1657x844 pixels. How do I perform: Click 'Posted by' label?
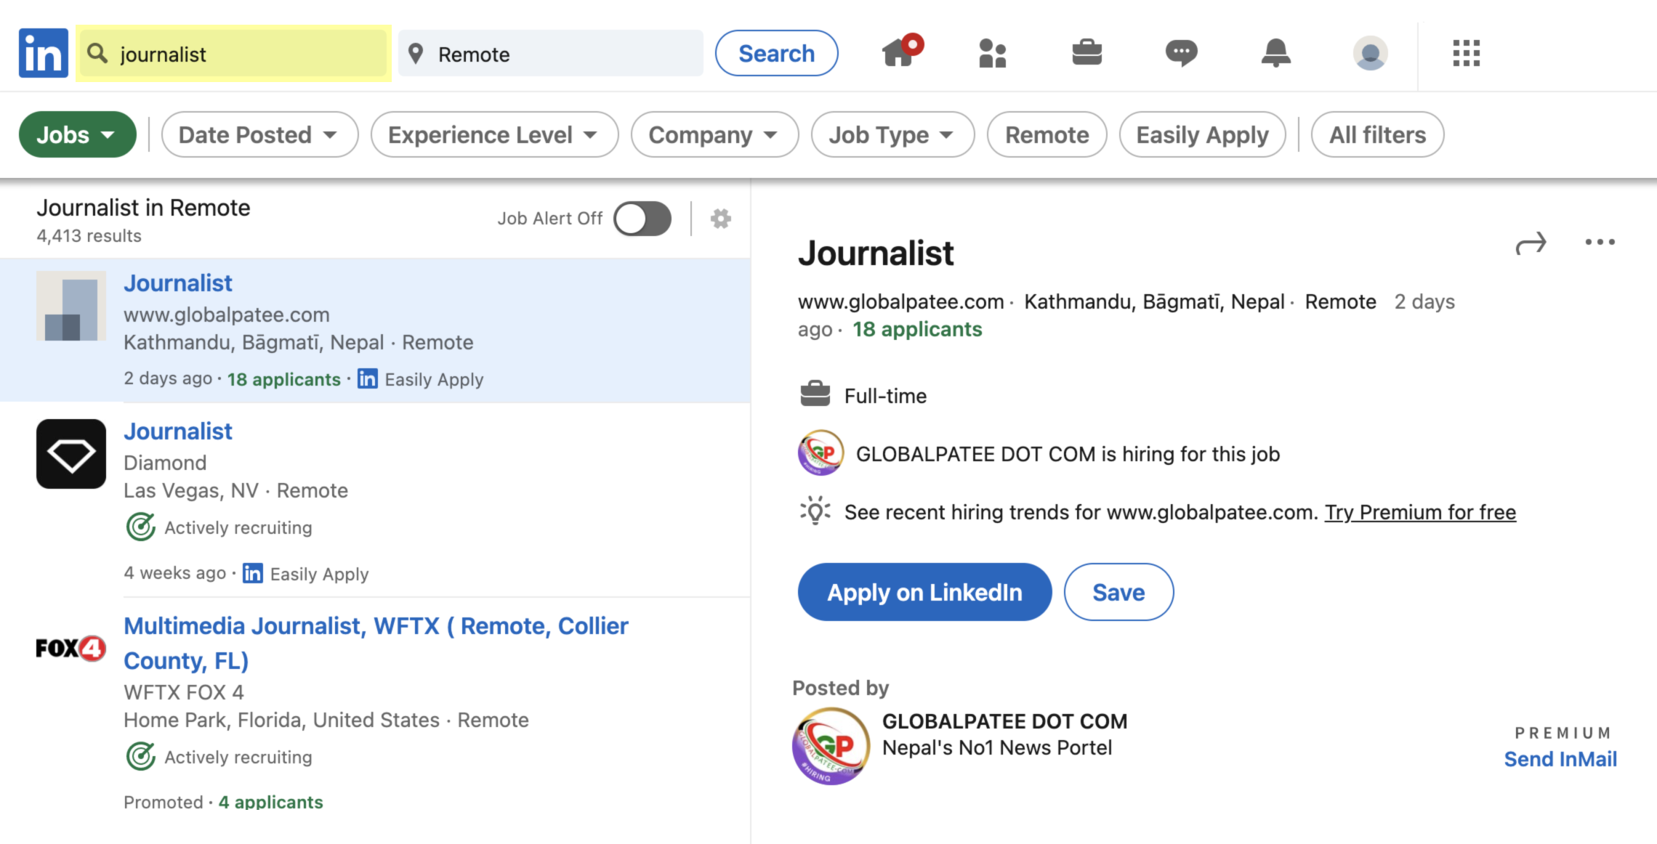(x=840, y=688)
